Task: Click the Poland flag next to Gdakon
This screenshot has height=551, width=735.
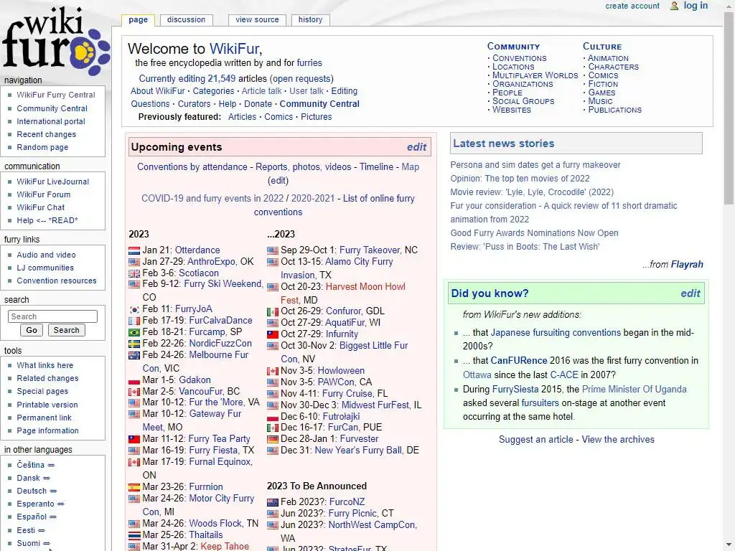Action: tap(134, 380)
